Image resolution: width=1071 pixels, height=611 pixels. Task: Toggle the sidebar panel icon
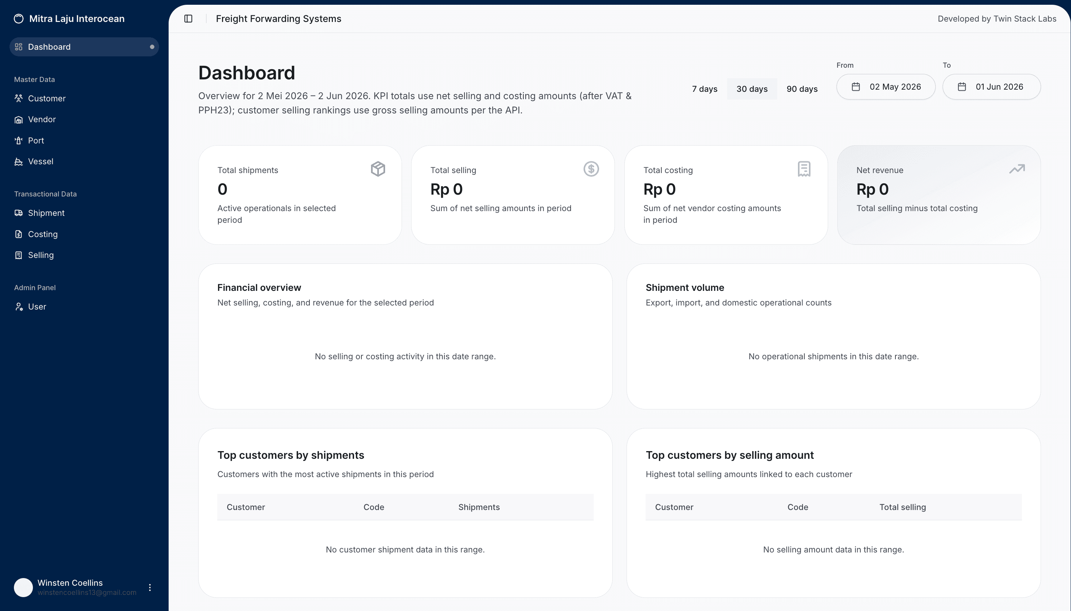188,18
